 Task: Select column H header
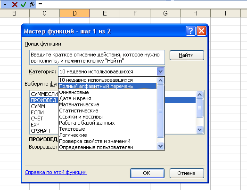tap(195, 13)
